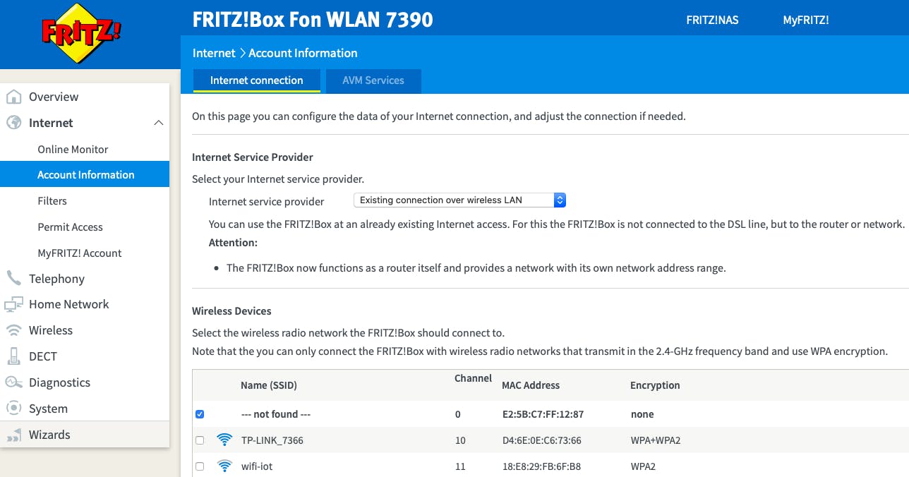The height and width of the screenshot is (477, 909).
Task: Click the Overview house icon
Action: 13,97
